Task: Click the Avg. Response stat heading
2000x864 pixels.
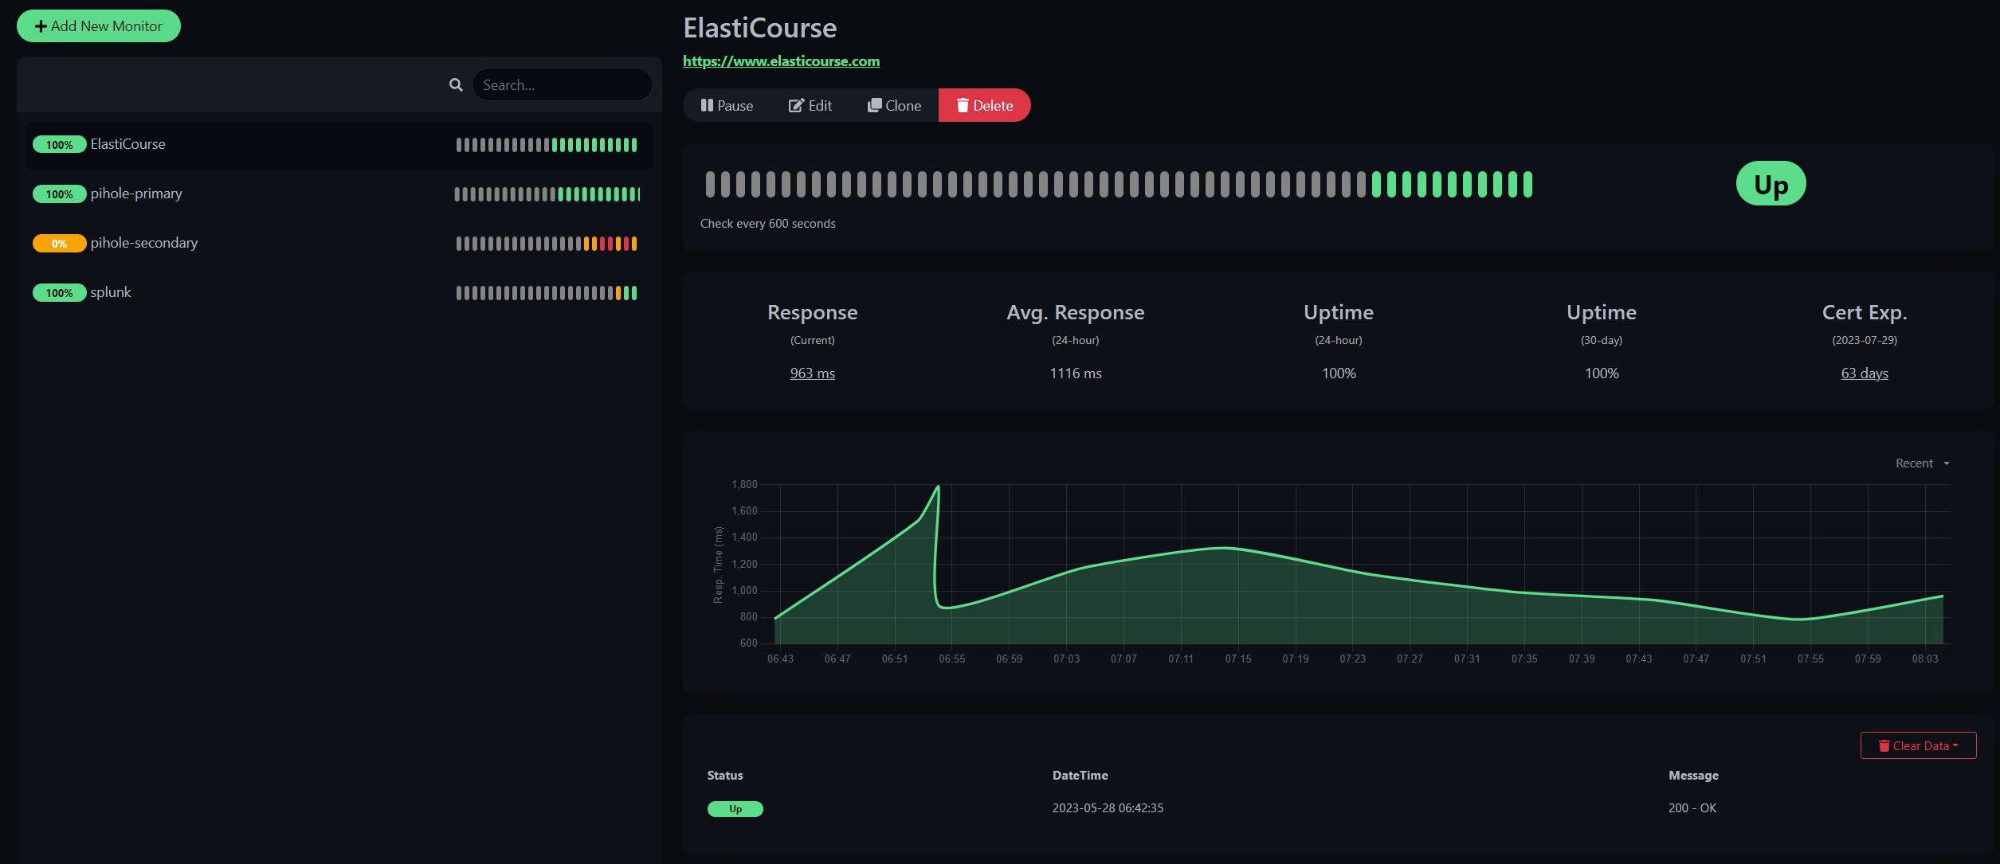Action: [x=1076, y=313]
